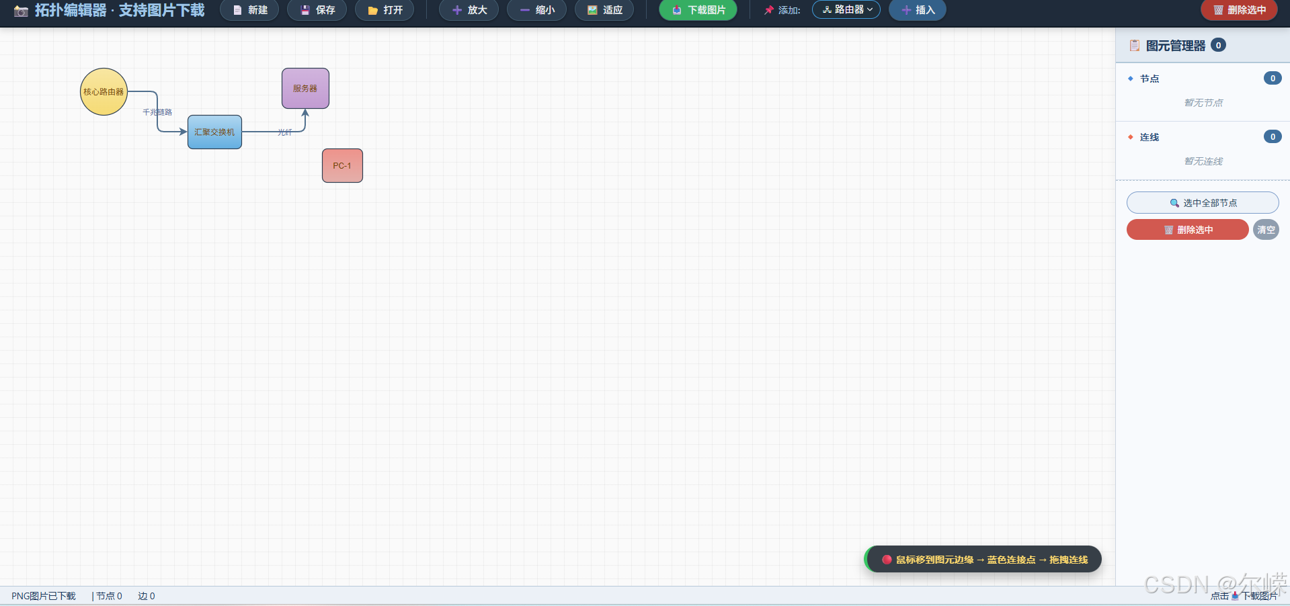
Task: Click the top-bar 删除选中 button
Action: 1240,10
